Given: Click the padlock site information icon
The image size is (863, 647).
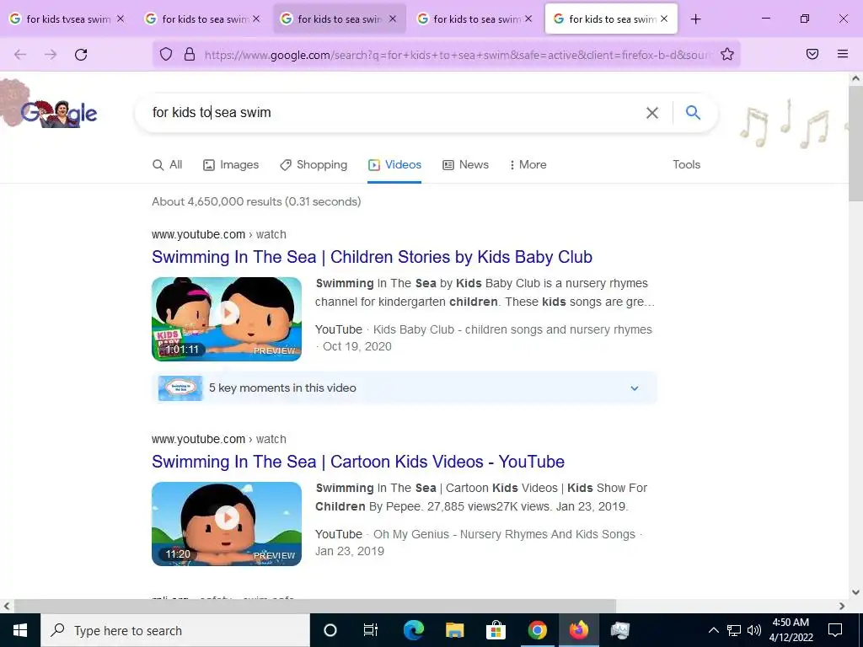Looking at the screenshot, I should [190, 54].
